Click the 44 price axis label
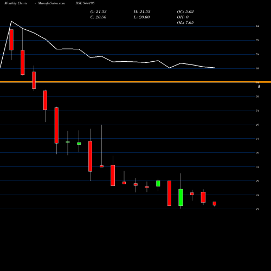This screenshot has width=271, height=271. pyautogui.click(x=257, y=139)
